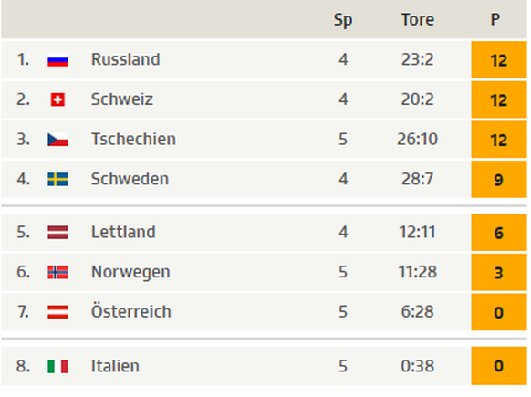Click Russland's orange 12 points cell
The image size is (531, 397).
pos(499,60)
